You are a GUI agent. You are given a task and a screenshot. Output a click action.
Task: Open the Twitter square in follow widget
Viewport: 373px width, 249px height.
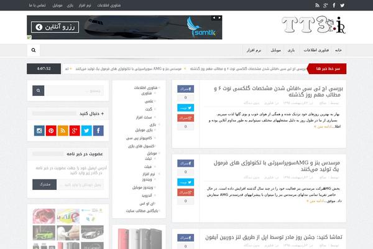pos(86,131)
